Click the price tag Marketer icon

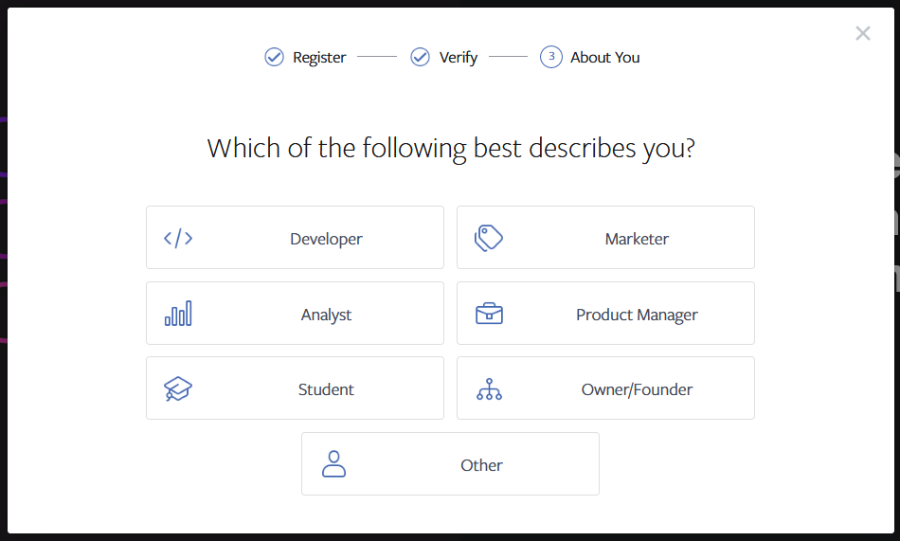click(489, 238)
